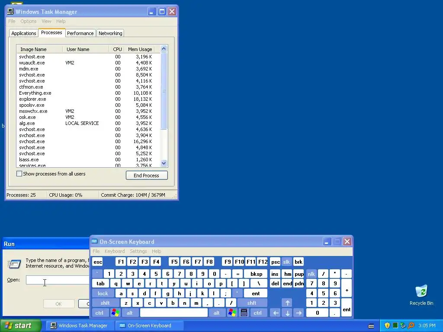443x332 pixels.
Task: Sort processes by CPU column header
Action: click(117, 49)
